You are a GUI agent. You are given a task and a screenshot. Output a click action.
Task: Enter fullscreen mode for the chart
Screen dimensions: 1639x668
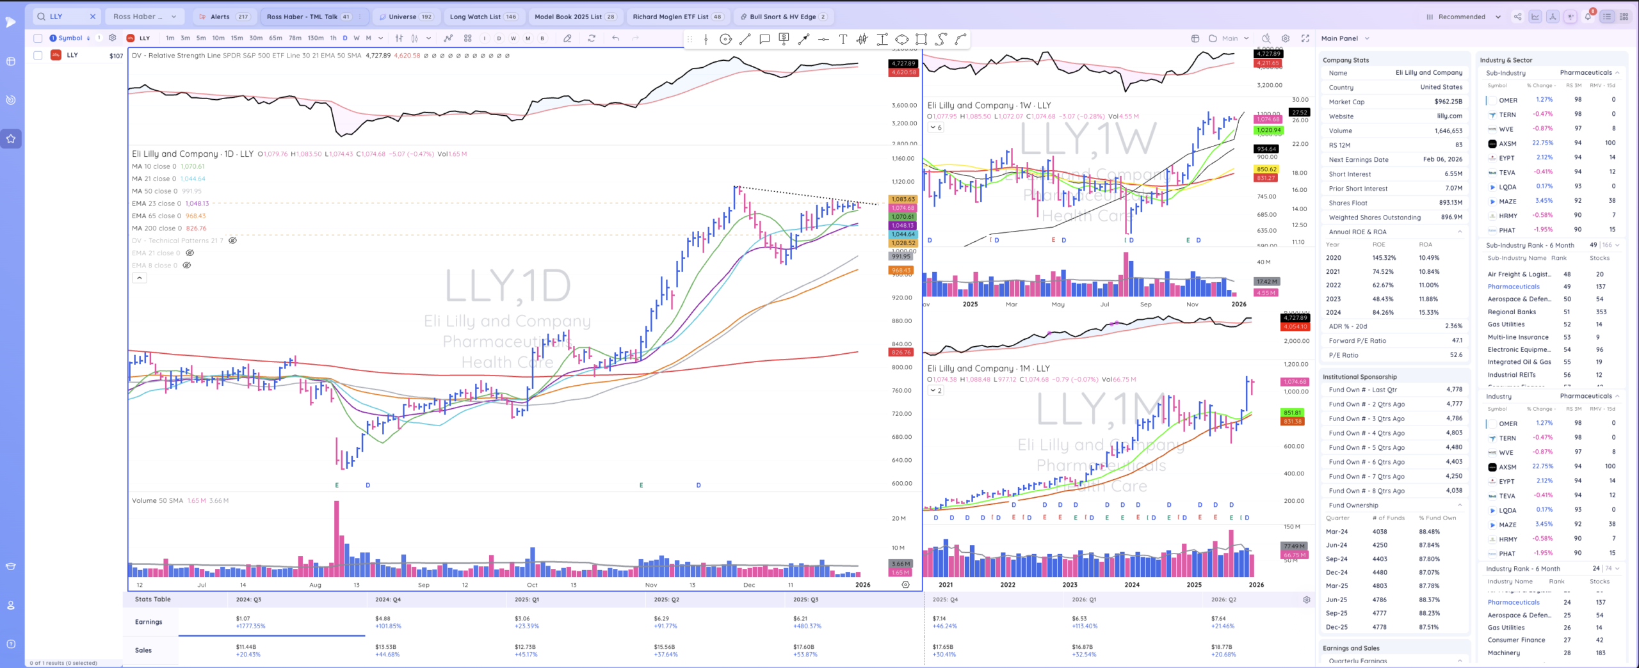pos(1305,38)
